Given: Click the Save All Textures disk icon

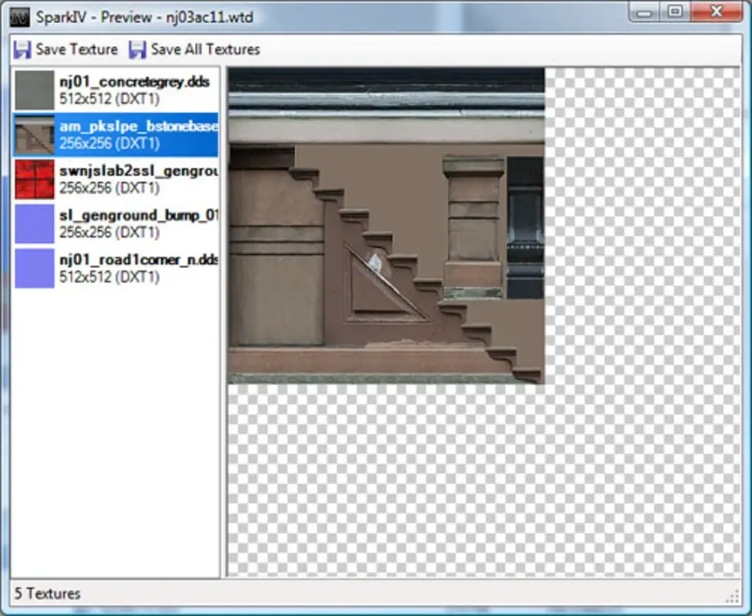Looking at the screenshot, I should (139, 49).
